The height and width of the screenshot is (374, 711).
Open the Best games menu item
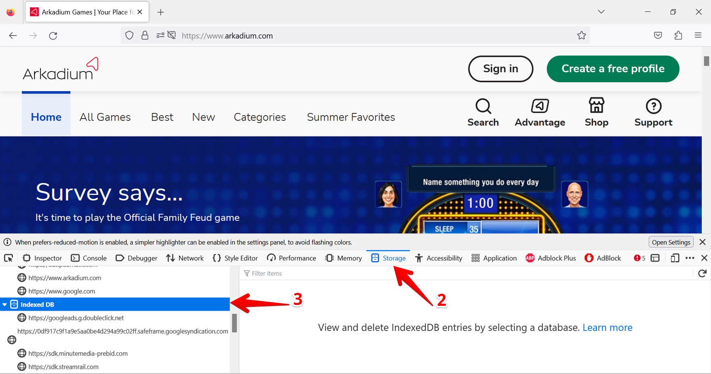pyautogui.click(x=162, y=117)
